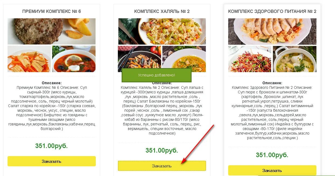This screenshot has width=335, height=176.
Task: Order the Комплекс Халяль № 2 set
Action: (x=162, y=166)
